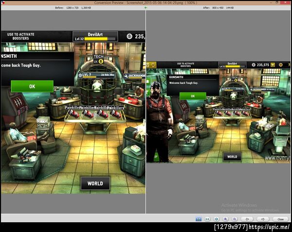
Task: Select the 1:1 actual size icon
Action: (x=207, y=219)
